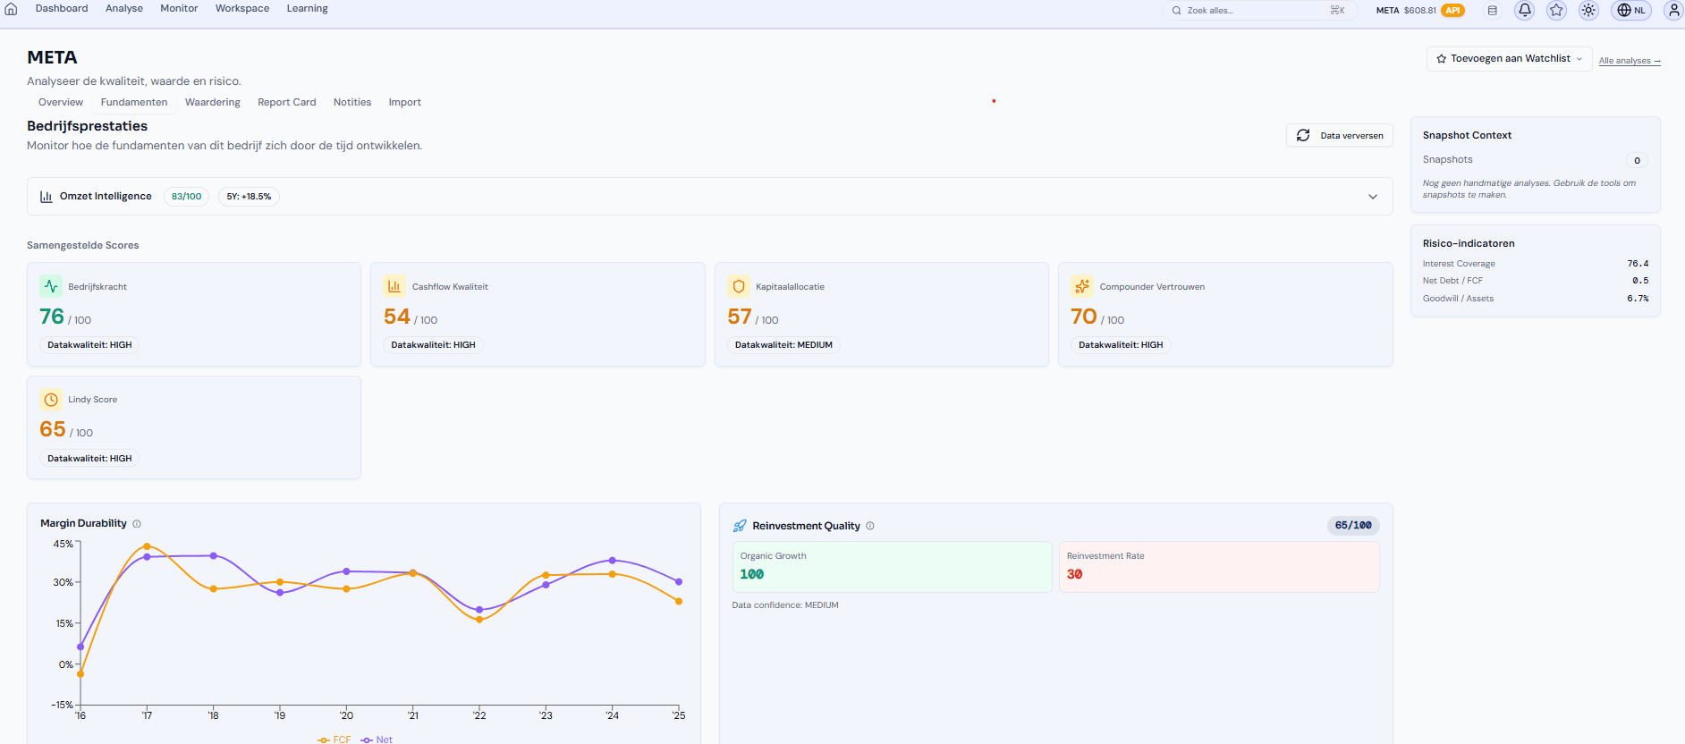Open NL language selector
1685x744 pixels.
point(1631,10)
